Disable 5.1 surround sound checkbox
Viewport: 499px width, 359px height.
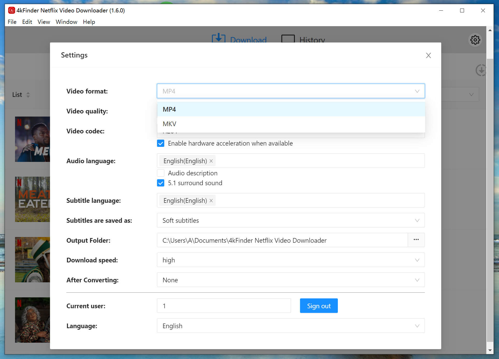point(161,183)
